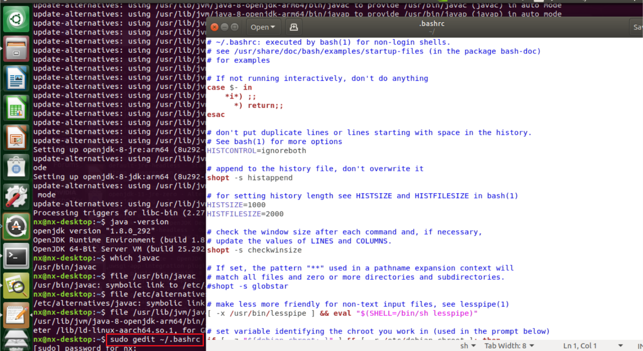This screenshot has width=643, height=351.
Task: Click Ln 1, Col 1 in status bar
Action: point(580,346)
